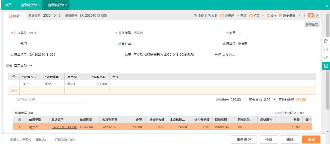Open payment table column settings gear
Screen dimensions: 330x144
coord(14,77)
